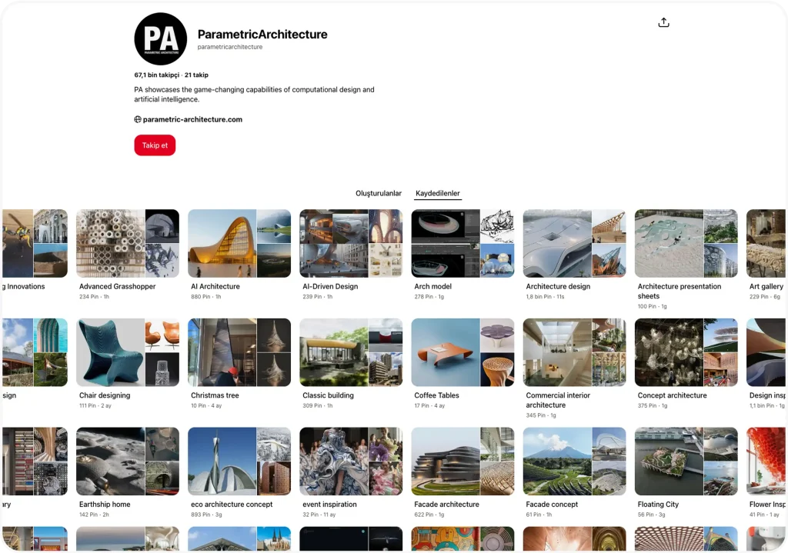Screen dimensions: 788x553
Task: Click the Concept architecture title text
Action: [672, 395]
